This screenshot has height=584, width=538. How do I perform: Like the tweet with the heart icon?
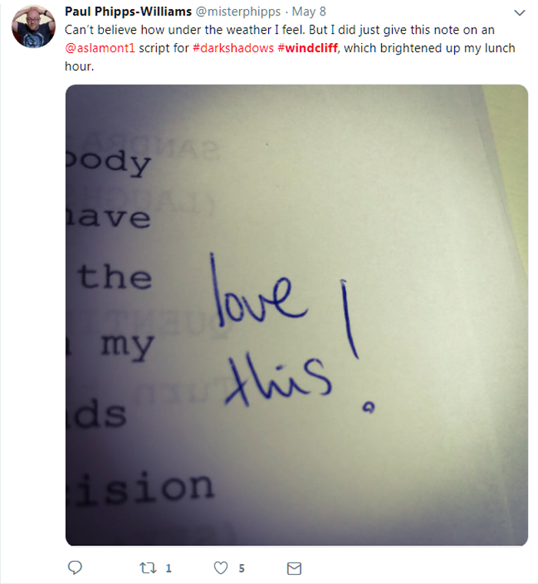coord(221,568)
